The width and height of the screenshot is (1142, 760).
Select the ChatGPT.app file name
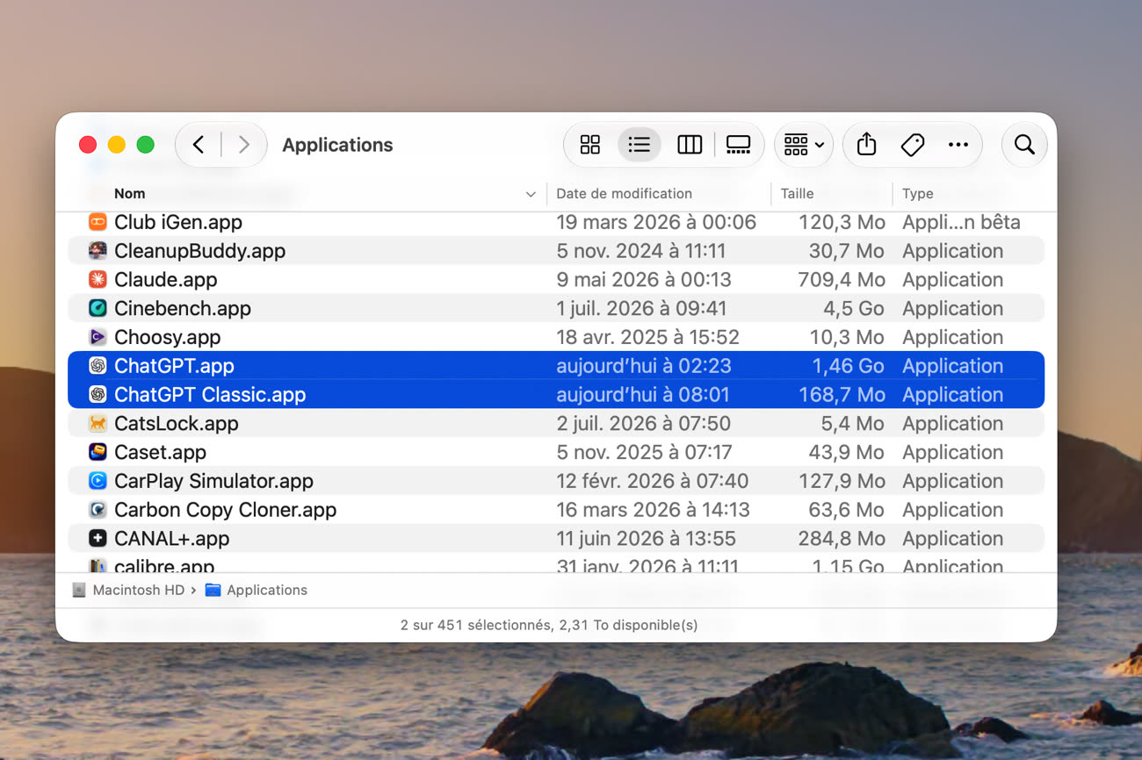point(174,366)
